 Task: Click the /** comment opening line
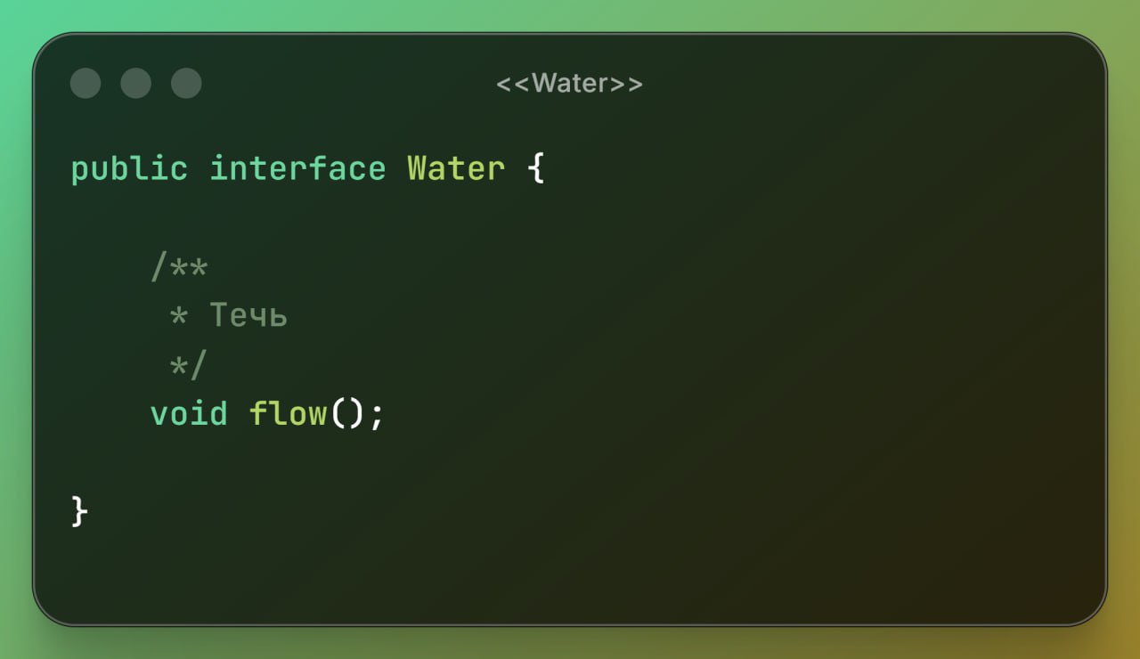[x=179, y=266]
